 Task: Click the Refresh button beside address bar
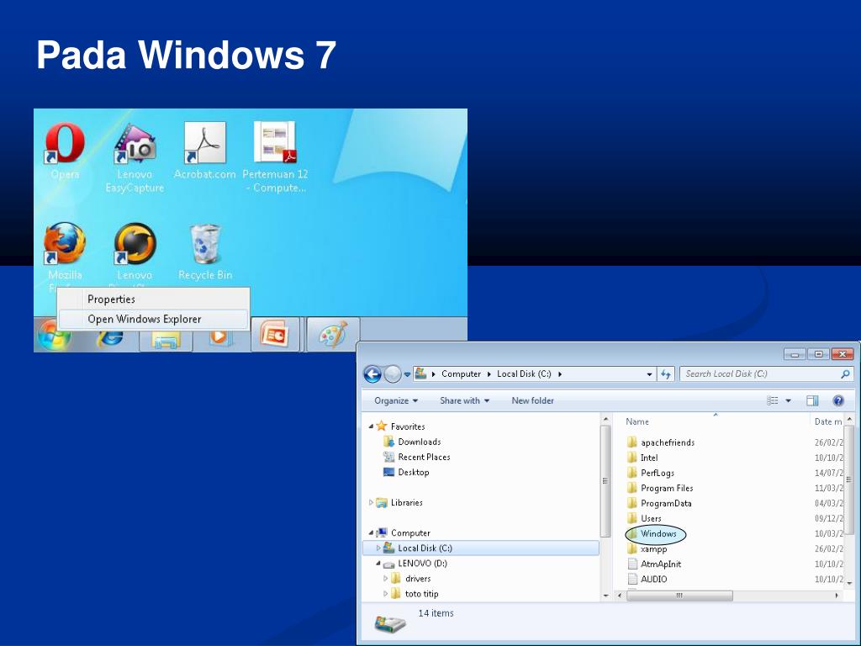666,374
